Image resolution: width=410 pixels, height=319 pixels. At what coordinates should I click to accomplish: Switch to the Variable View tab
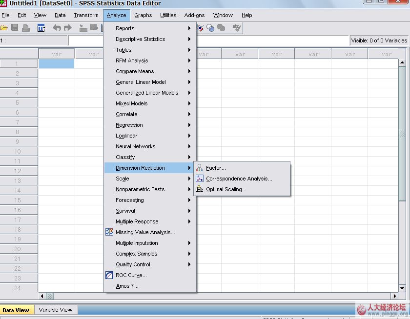click(x=56, y=310)
